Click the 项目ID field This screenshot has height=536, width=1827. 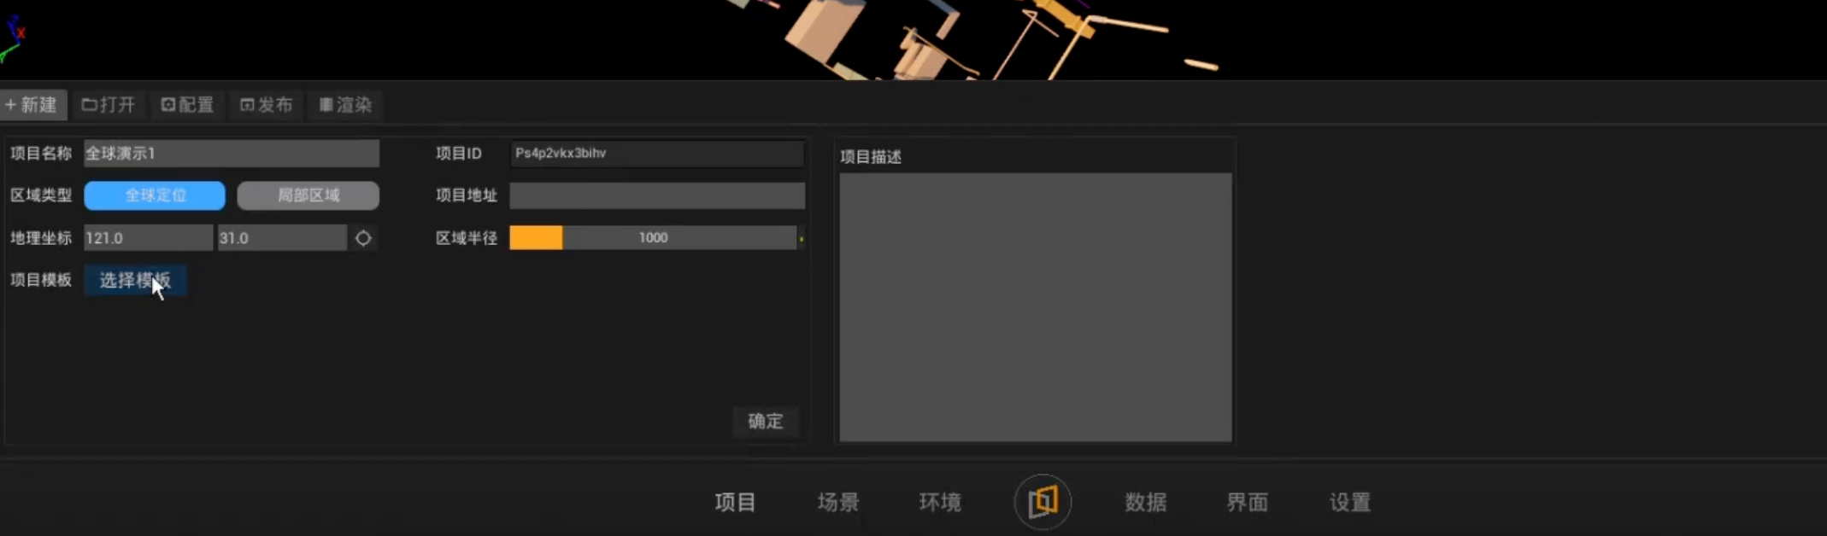657,154
